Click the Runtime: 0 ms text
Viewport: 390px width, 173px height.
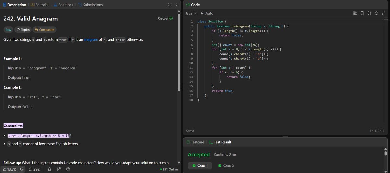pos(225,154)
